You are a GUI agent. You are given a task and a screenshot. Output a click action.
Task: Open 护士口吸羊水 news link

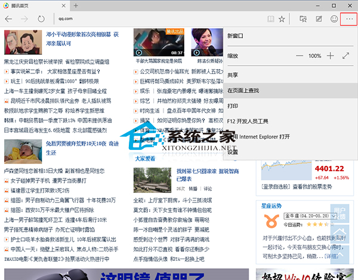coord(63,239)
